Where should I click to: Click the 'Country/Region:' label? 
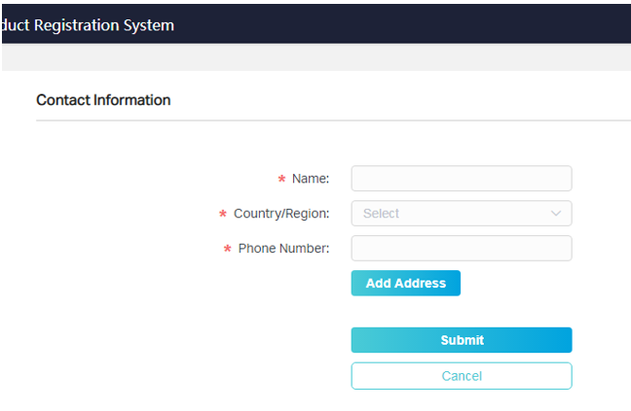(x=281, y=214)
